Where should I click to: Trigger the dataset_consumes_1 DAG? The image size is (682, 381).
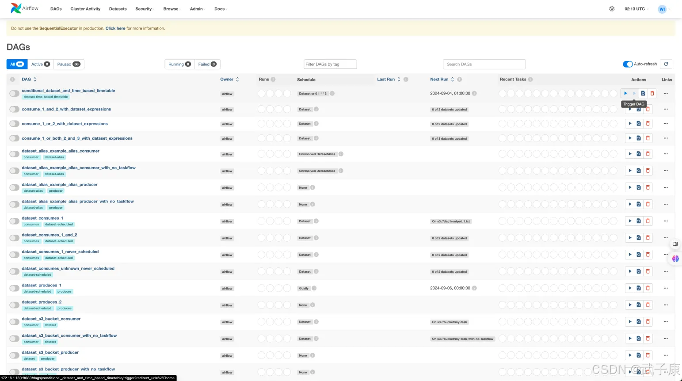[x=630, y=221]
